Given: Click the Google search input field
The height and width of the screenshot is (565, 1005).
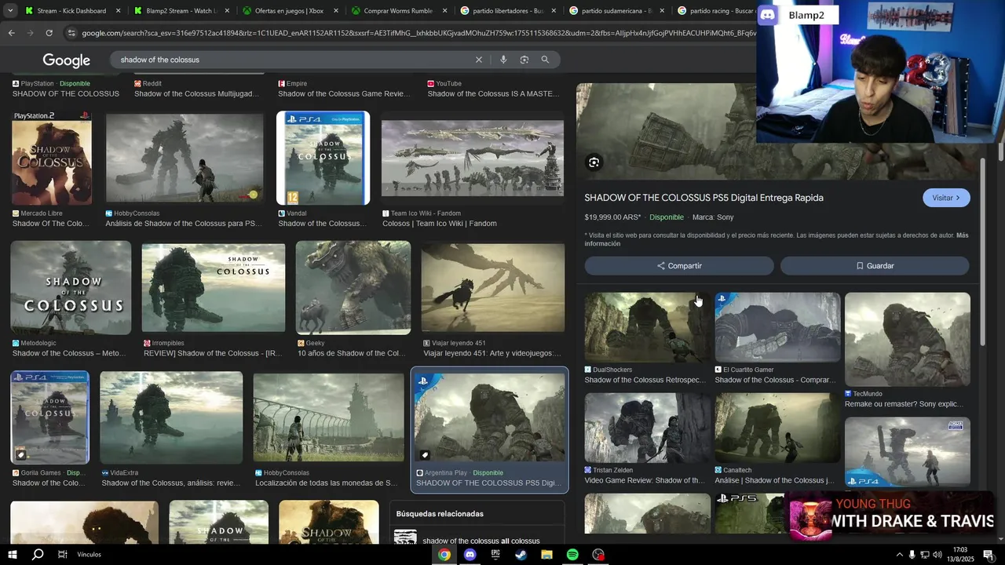Looking at the screenshot, I should coord(294,60).
